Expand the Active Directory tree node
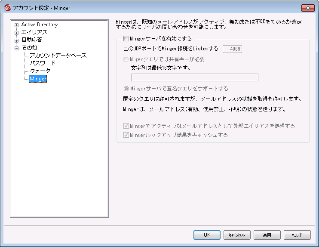Viewport: 319px width, 247px height. (17, 25)
